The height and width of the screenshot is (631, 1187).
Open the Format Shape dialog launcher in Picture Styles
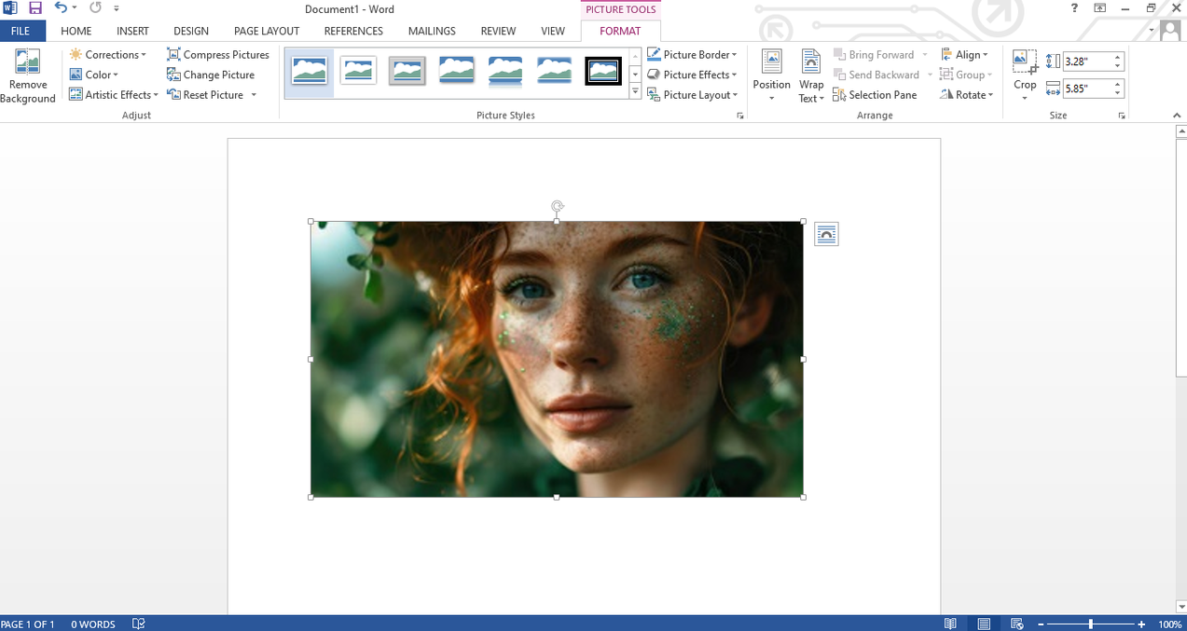(x=741, y=116)
